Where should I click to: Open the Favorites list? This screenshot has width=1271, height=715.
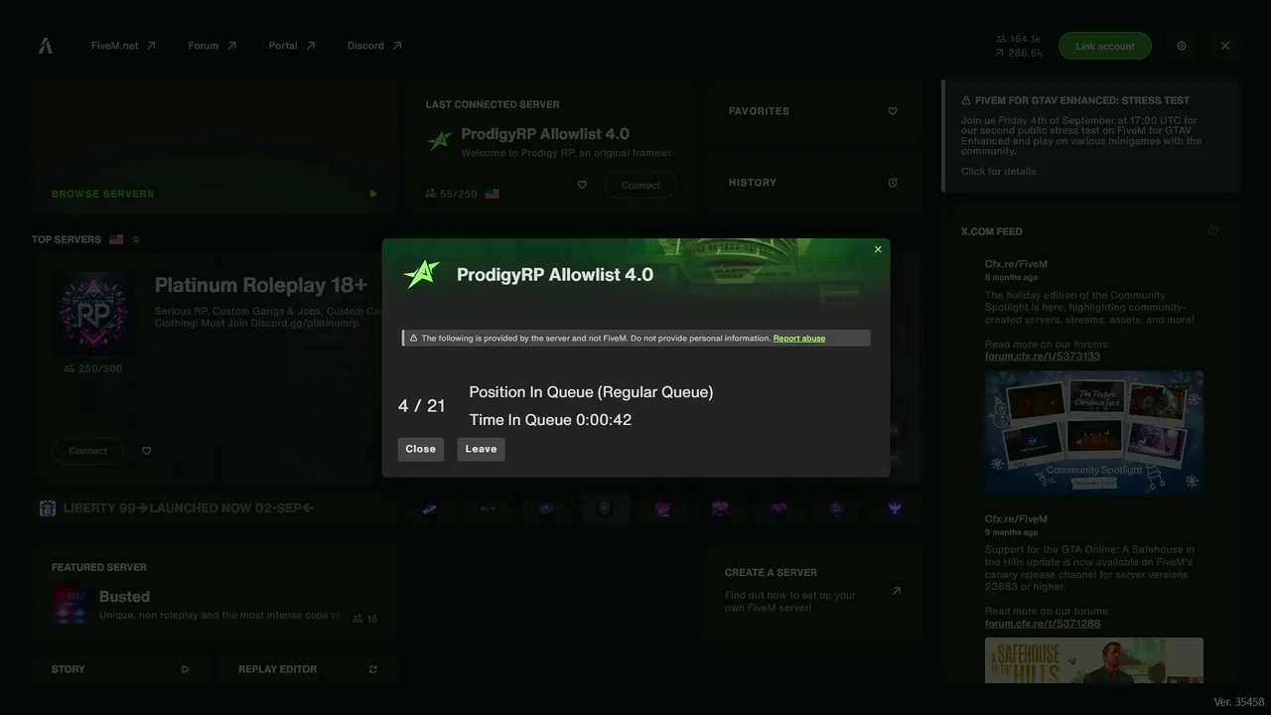814,111
